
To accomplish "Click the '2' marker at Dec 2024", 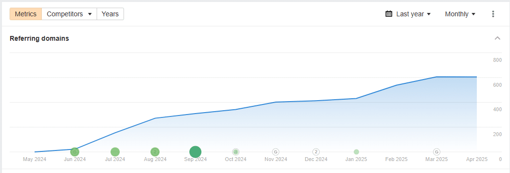I will (x=316, y=151).
